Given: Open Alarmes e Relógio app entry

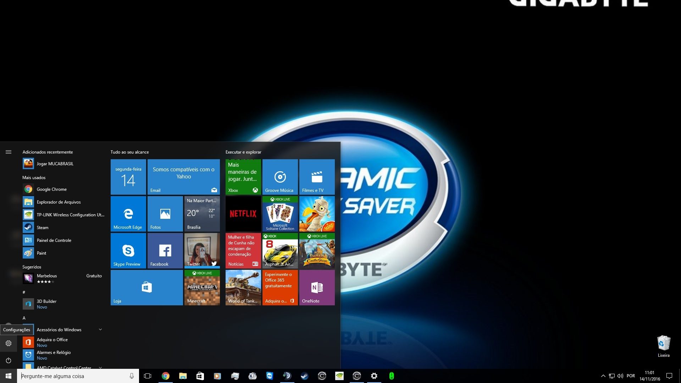Looking at the screenshot, I should (x=64, y=355).
